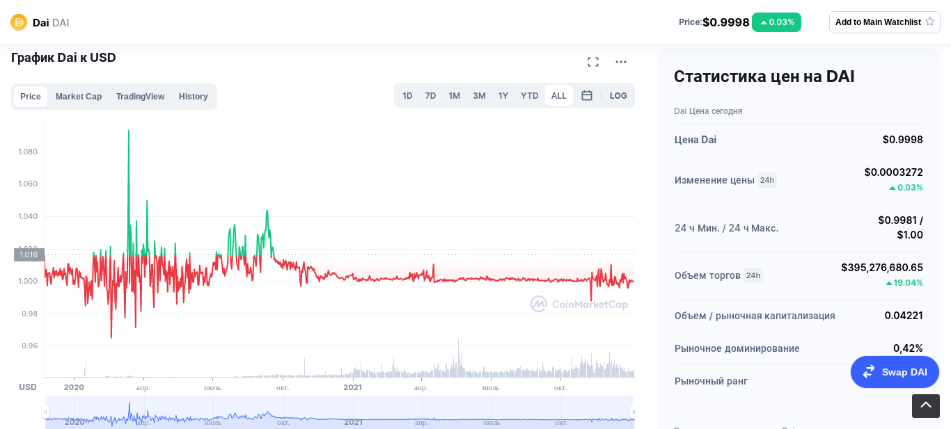Click the header price $0.9998
The width and height of the screenshot is (951, 429).
pos(726,22)
